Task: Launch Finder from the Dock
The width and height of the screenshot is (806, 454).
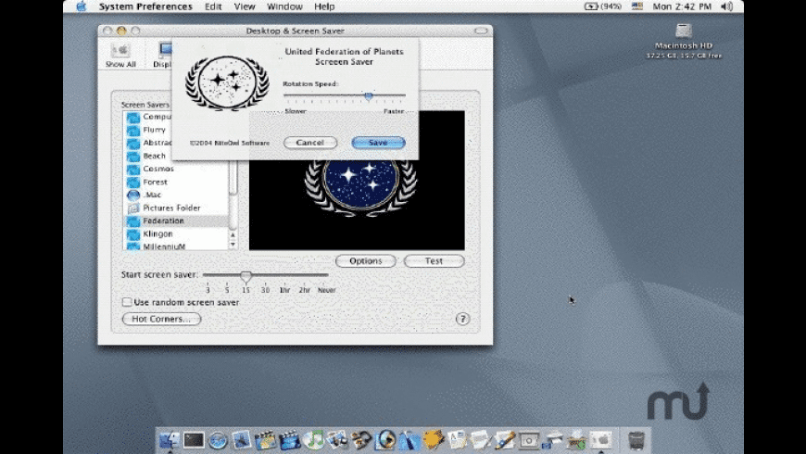Action: tap(169, 440)
